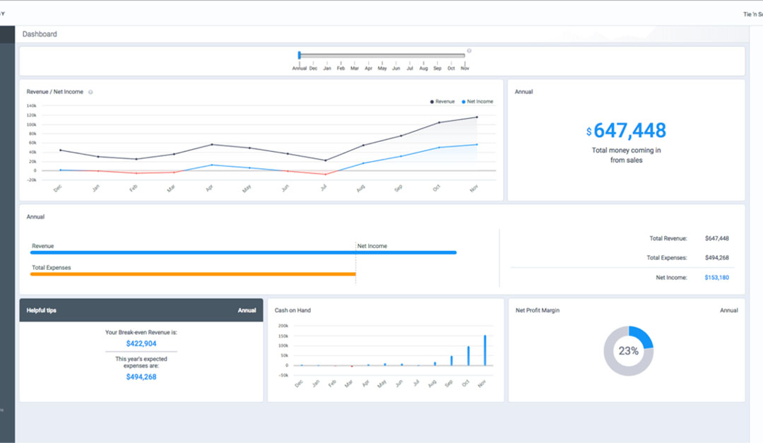The width and height of the screenshot is (763, 443).
Task: Click the Nov point on the Revenue line
Action: (x=477, y=117)
